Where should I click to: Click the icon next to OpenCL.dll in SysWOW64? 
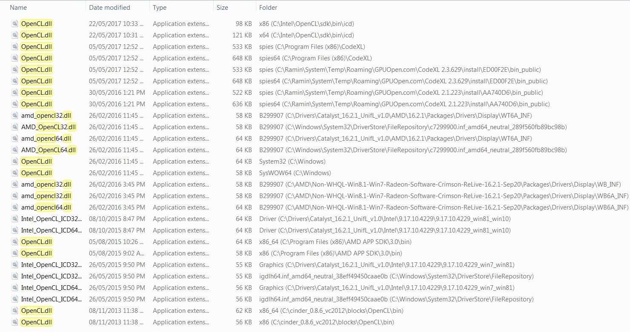coord(14,173)
